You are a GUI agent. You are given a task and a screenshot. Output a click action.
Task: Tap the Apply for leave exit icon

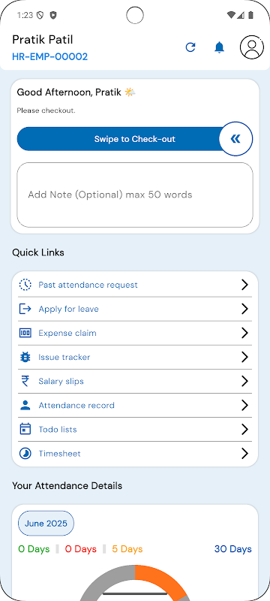pyautogui.click(x=25, y=309)
